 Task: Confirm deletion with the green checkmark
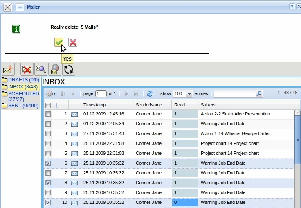pyautogui.click(x=59, y=42)
